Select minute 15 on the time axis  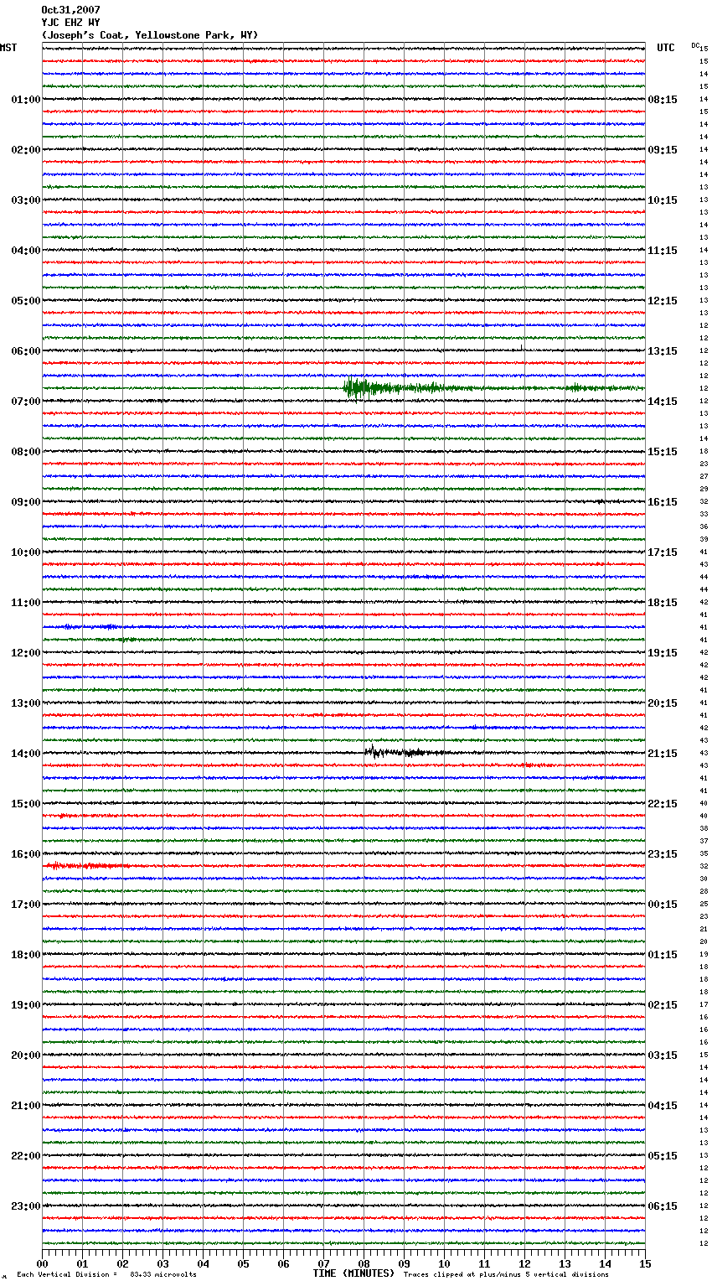(x=645, y=1263)
